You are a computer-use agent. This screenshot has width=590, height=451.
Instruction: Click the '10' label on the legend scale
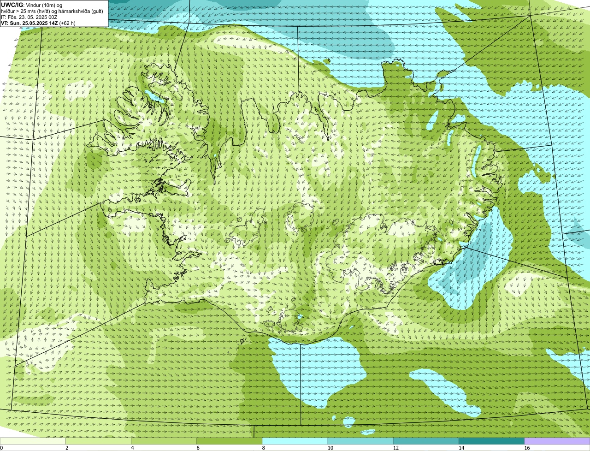click(330, 448)
